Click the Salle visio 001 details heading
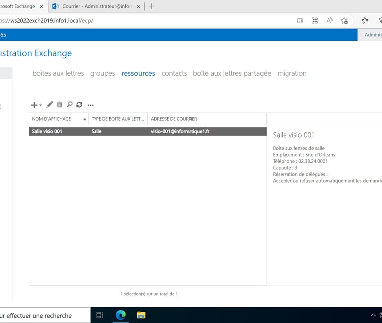 pyautogui.click(x=293, y=135)
